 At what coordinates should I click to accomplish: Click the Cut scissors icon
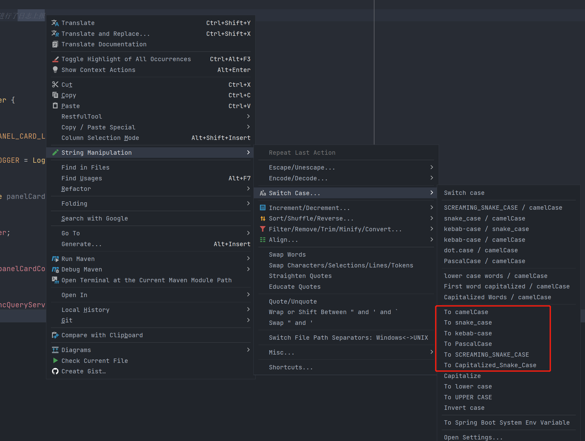coord(55,84)
